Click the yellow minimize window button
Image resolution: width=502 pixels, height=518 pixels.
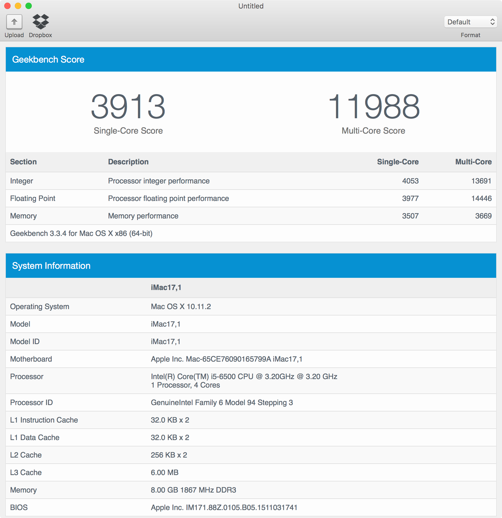click(18, 6)
